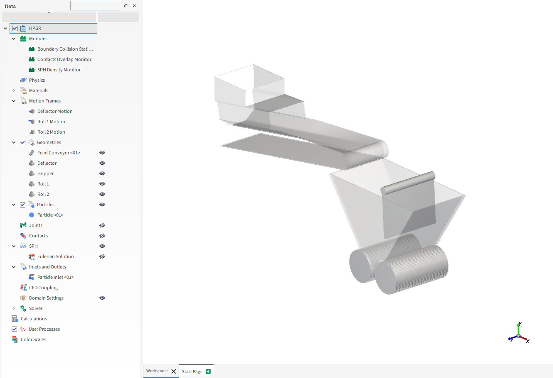Collapse the Modules tree node
Viewport: 553px width, 378px height.
click(14, 39)
